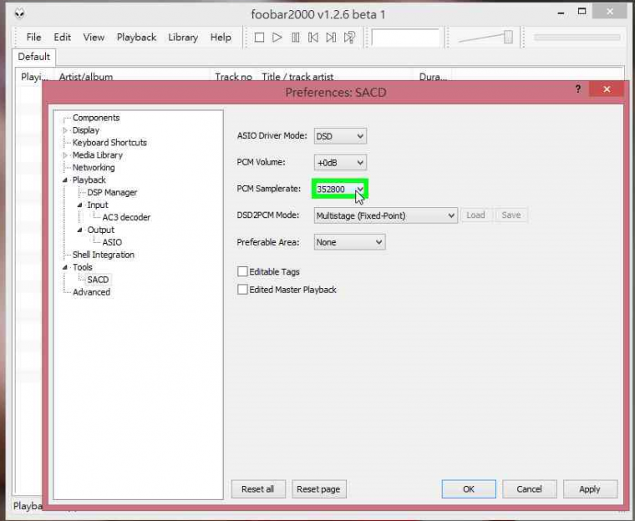Click the Cancel button
Screen dimensions: 635x521
tap(529, 489)
